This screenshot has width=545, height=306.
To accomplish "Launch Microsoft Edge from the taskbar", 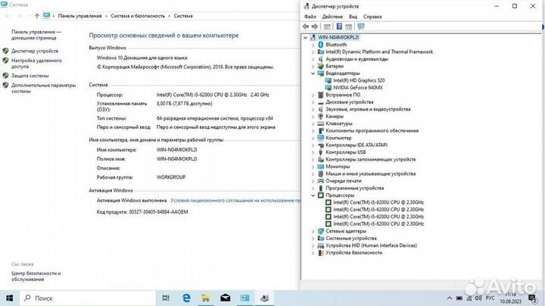I will 186,298.
